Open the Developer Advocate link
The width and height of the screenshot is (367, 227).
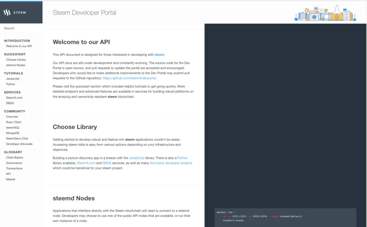(x=19, y=144)
